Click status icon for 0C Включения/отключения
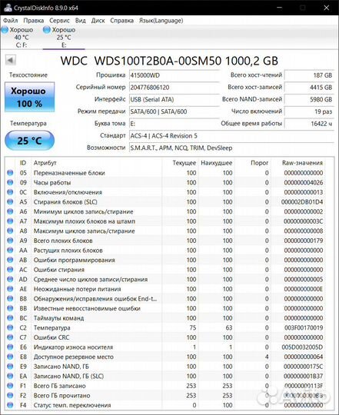 10,192
